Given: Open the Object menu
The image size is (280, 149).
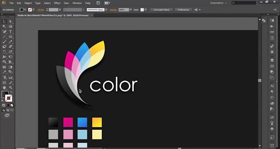Looking at the screenshot, I should point(28,3).
